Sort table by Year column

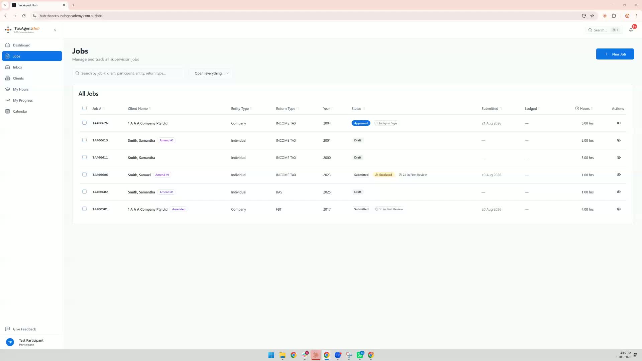pyautogui.click(x=328, y=109)
